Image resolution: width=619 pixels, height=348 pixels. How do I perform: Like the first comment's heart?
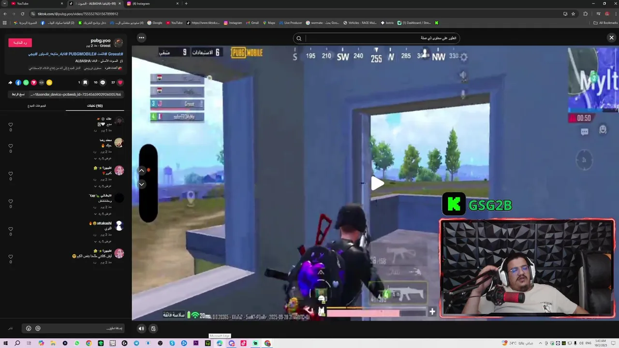click(x=11, y=125)
